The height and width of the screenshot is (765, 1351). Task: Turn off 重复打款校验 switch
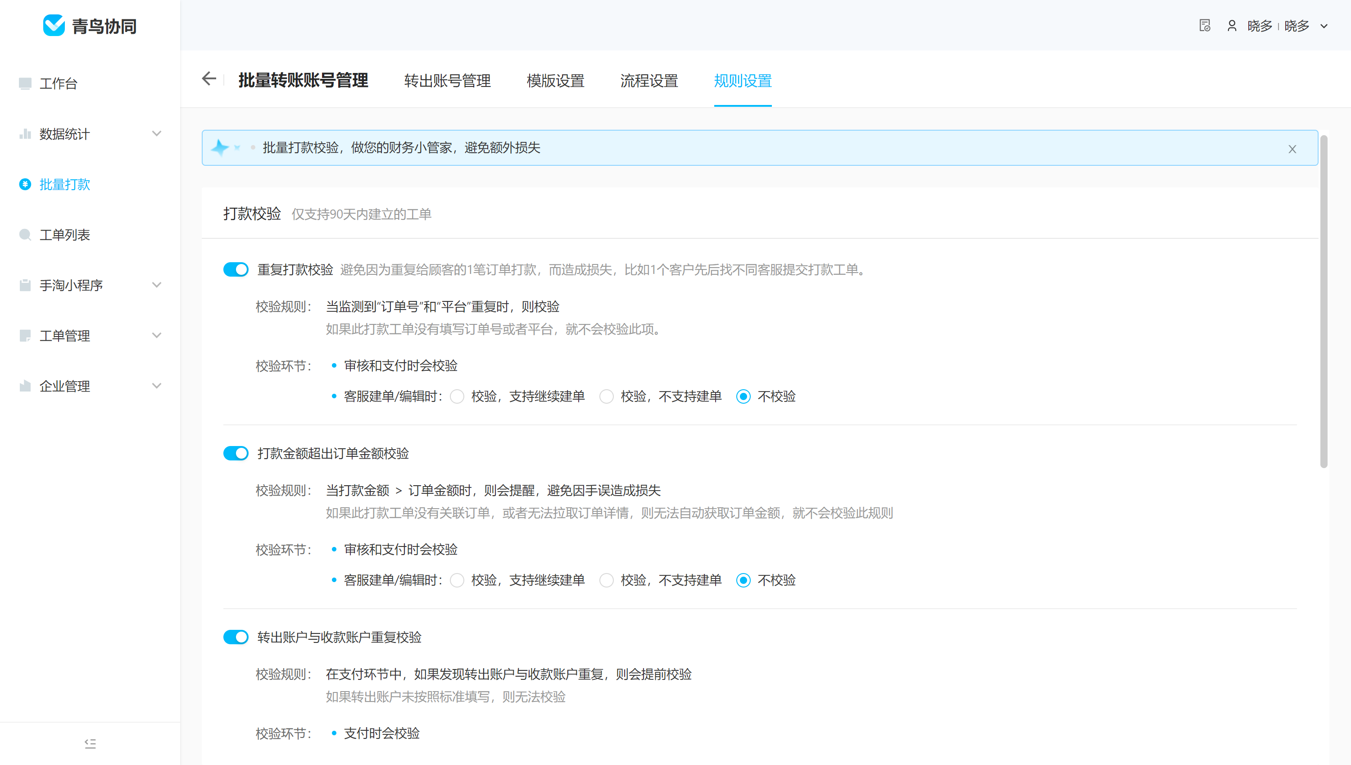coord(236,269)
